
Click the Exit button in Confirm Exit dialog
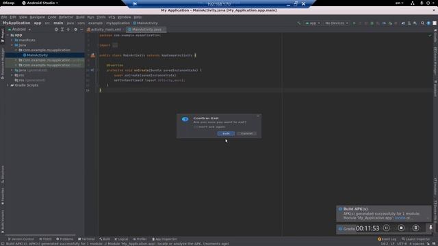226,134
